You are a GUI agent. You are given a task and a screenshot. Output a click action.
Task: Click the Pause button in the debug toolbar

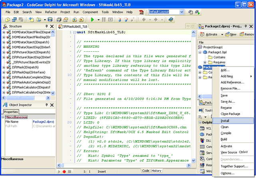(x=104, y=20)
